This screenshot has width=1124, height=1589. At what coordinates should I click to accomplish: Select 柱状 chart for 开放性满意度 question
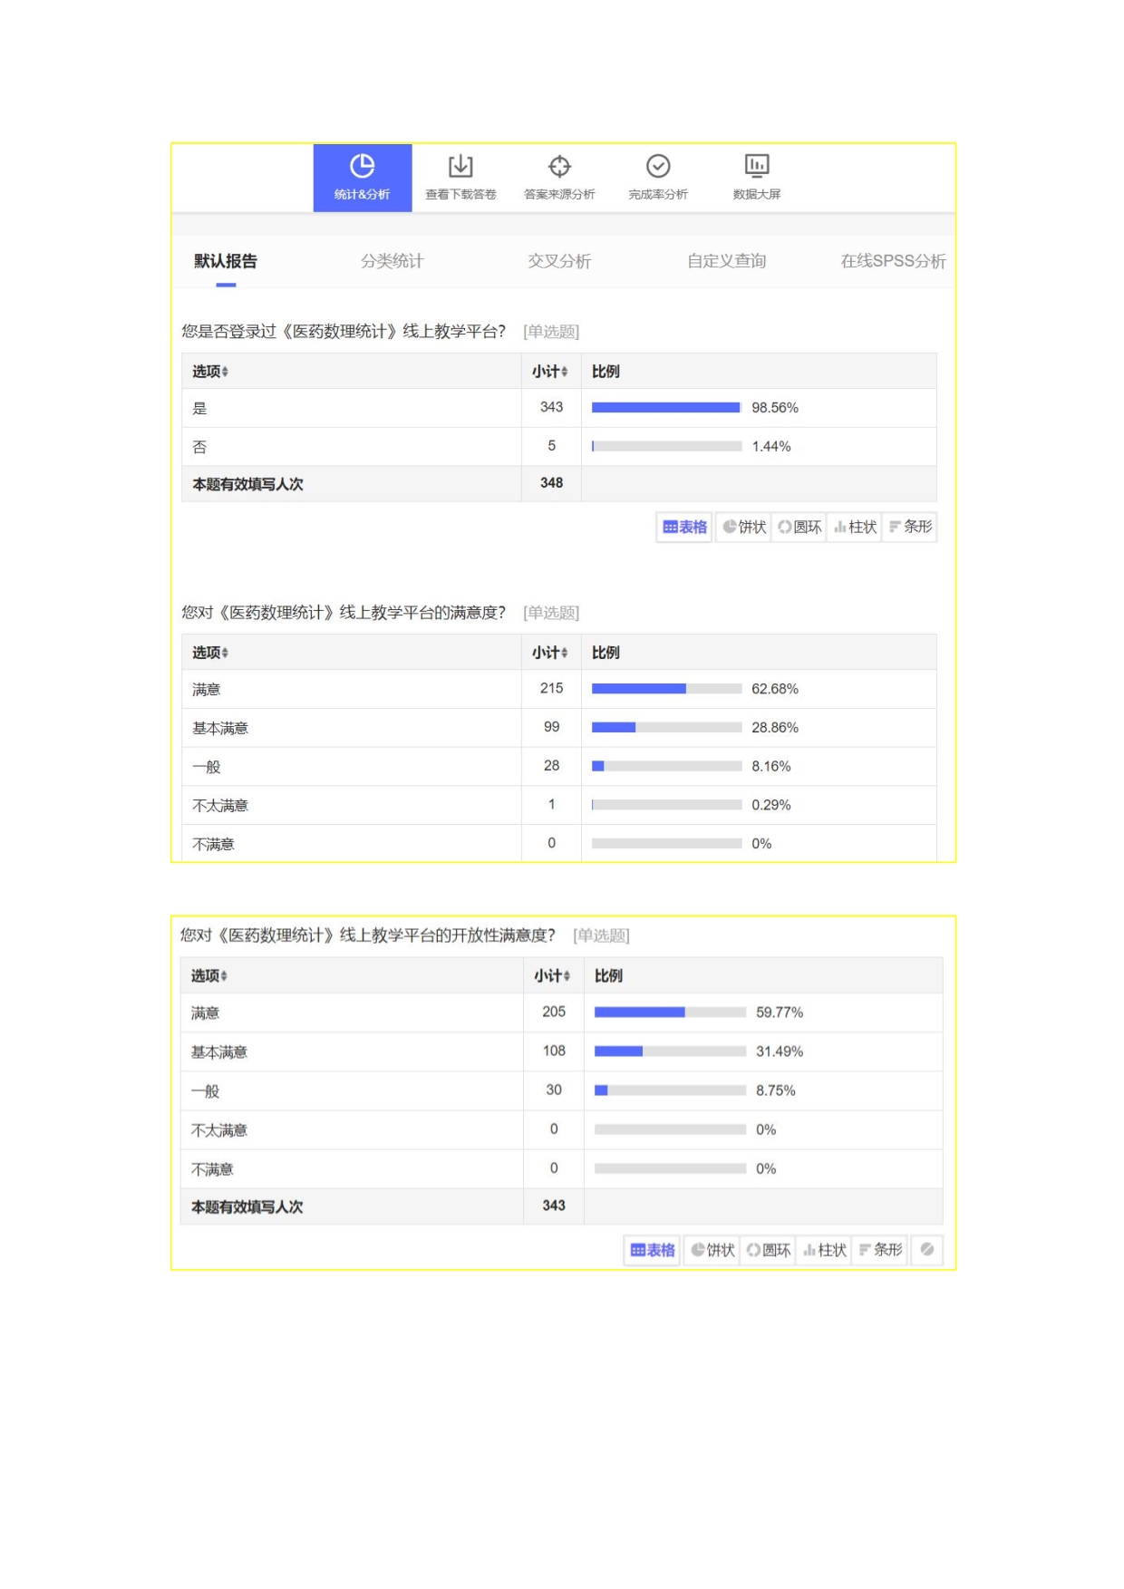tap(824, 1250)
